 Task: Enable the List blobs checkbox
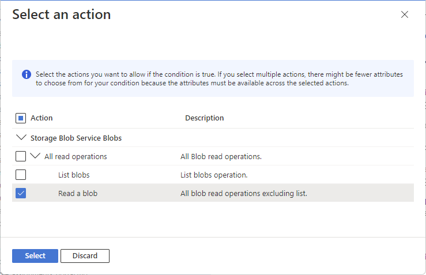tap(21, 175)
